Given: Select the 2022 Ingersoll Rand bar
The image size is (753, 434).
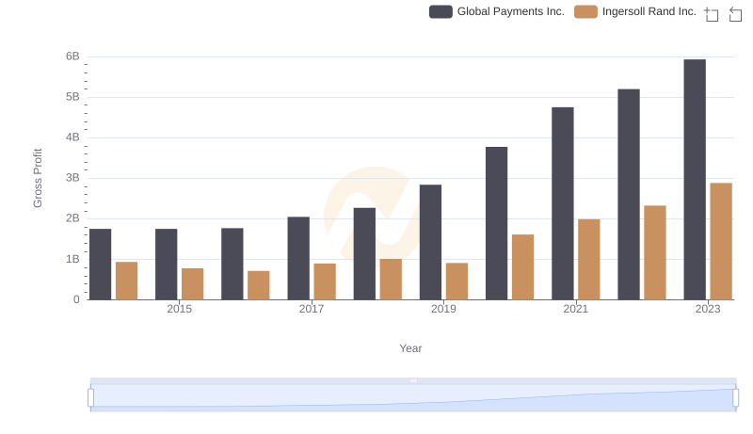Looking at the screenshot, I should (x=655, y=252).
